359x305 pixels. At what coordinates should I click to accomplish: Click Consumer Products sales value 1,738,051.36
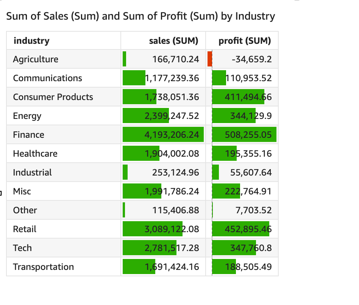pyautogui.click(x=172, y=97)
